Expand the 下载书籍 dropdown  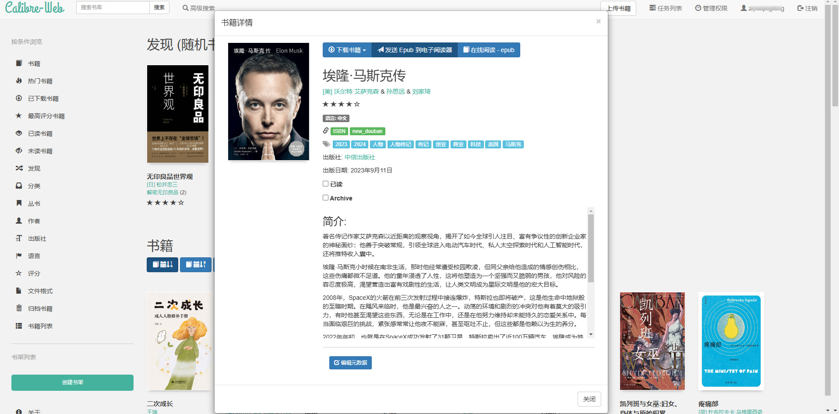tap(347, 50)
